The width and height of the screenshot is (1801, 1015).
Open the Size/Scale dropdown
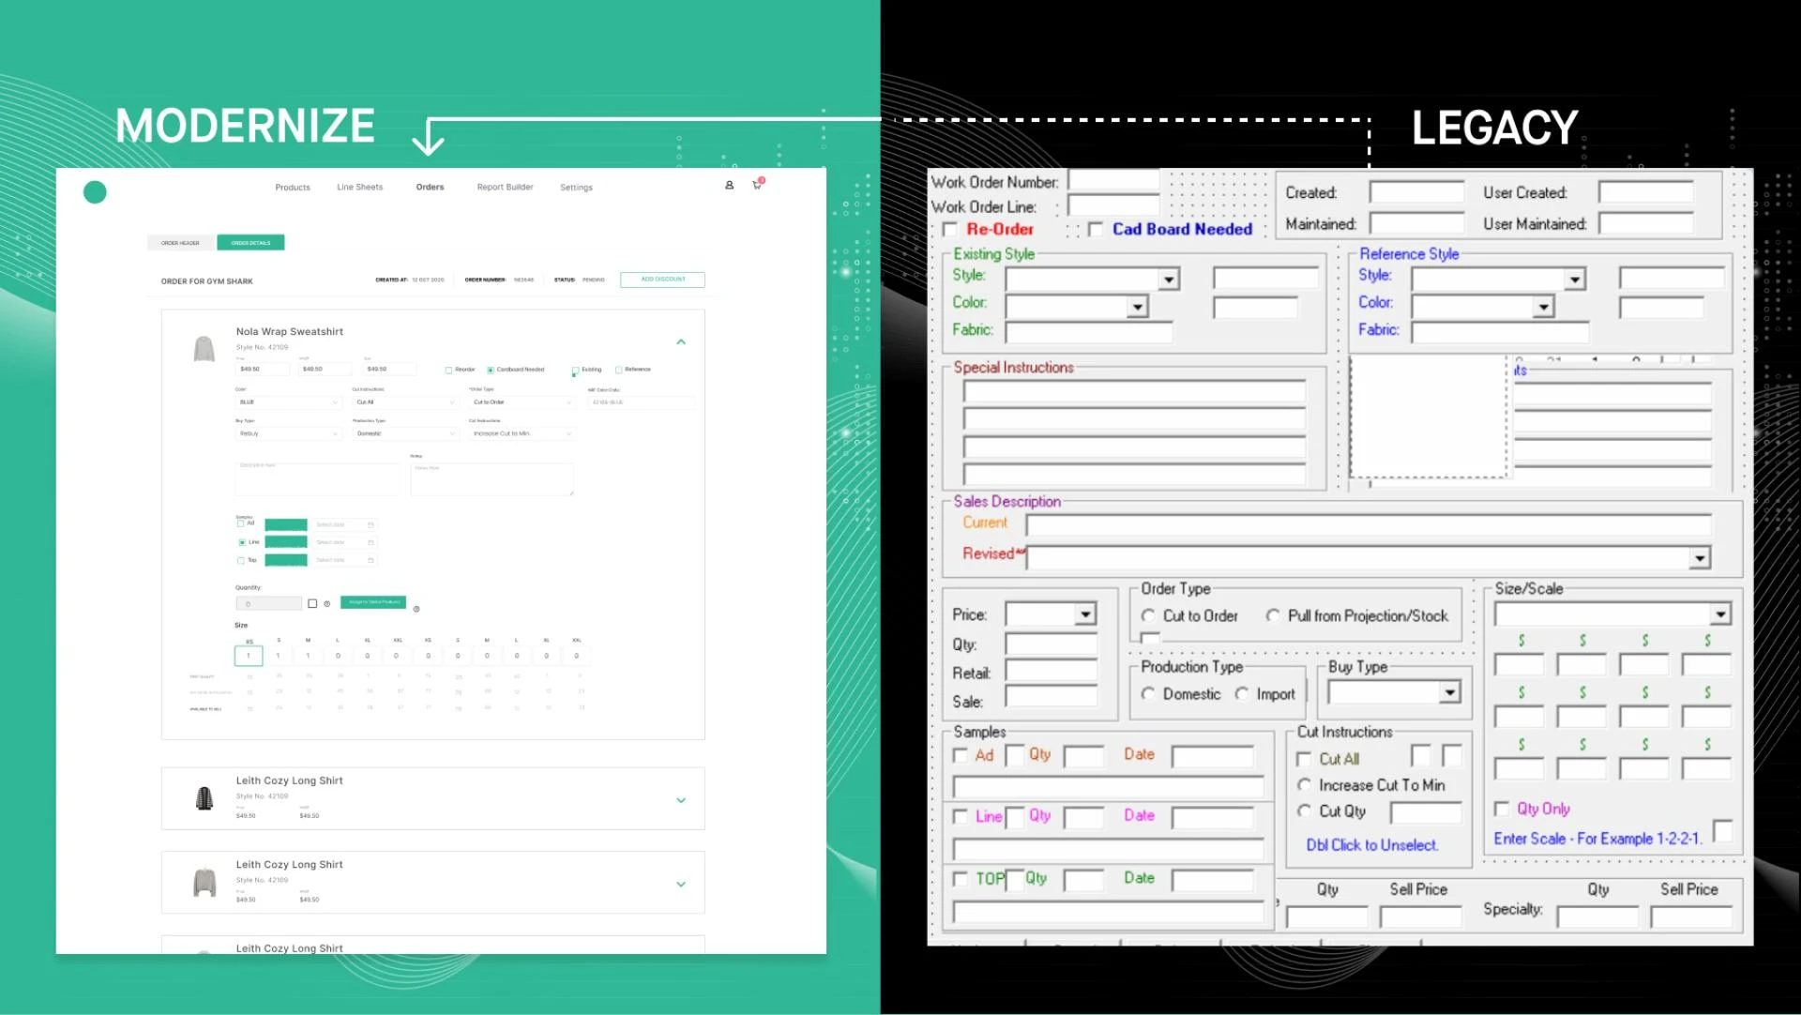point(1719,614)
